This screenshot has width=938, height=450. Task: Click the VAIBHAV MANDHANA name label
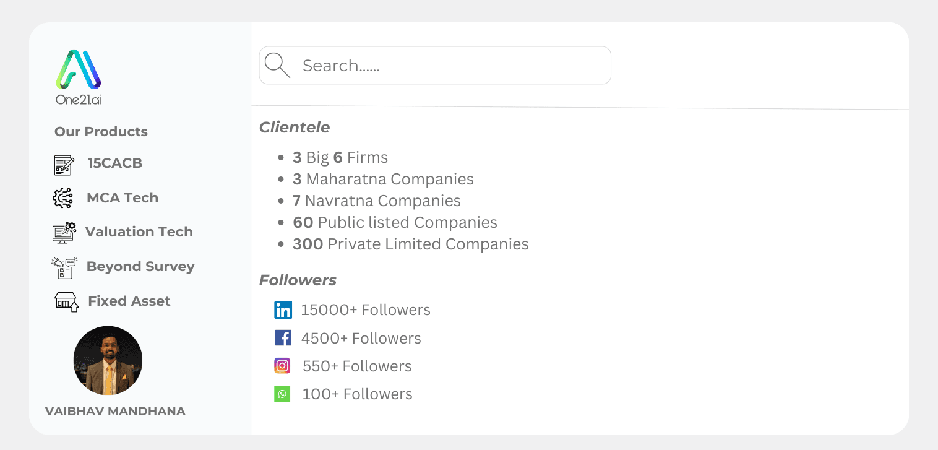pos(115,412)
